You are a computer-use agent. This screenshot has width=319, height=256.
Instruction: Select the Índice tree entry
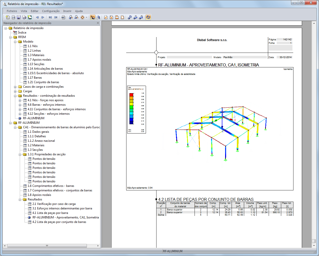(x=22, y=33)
